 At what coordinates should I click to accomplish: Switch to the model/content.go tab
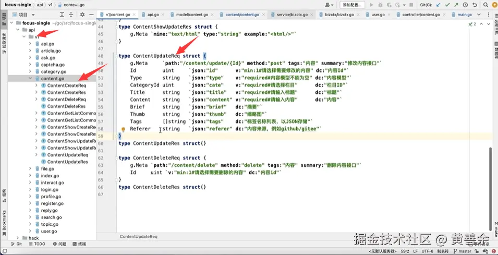[192, 15]
